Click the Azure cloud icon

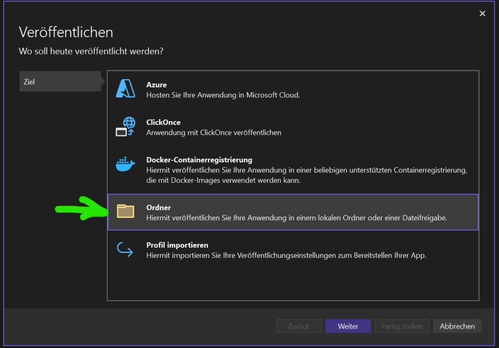point(125,89)
